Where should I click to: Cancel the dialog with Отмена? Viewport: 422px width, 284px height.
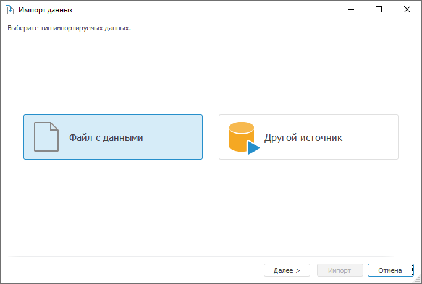pos(390,270)
